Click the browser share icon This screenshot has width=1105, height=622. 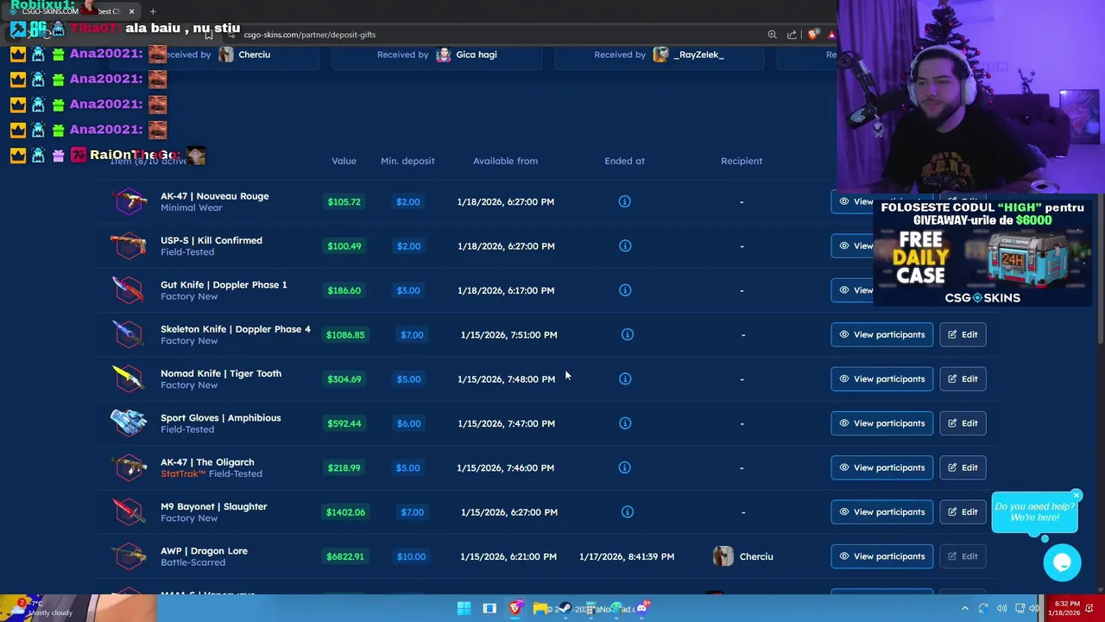(792, 35)
